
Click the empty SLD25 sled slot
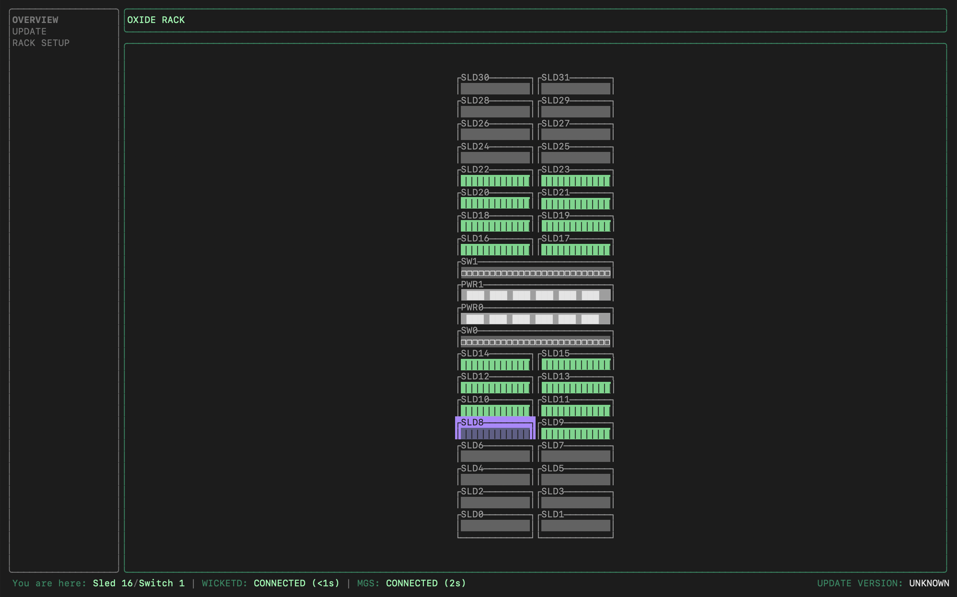click(x=575, y=157)
